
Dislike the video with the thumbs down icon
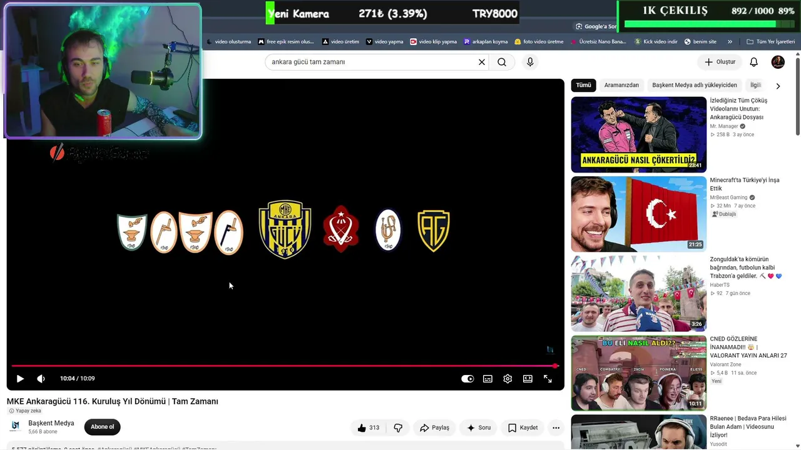click(x=398, y=428)
